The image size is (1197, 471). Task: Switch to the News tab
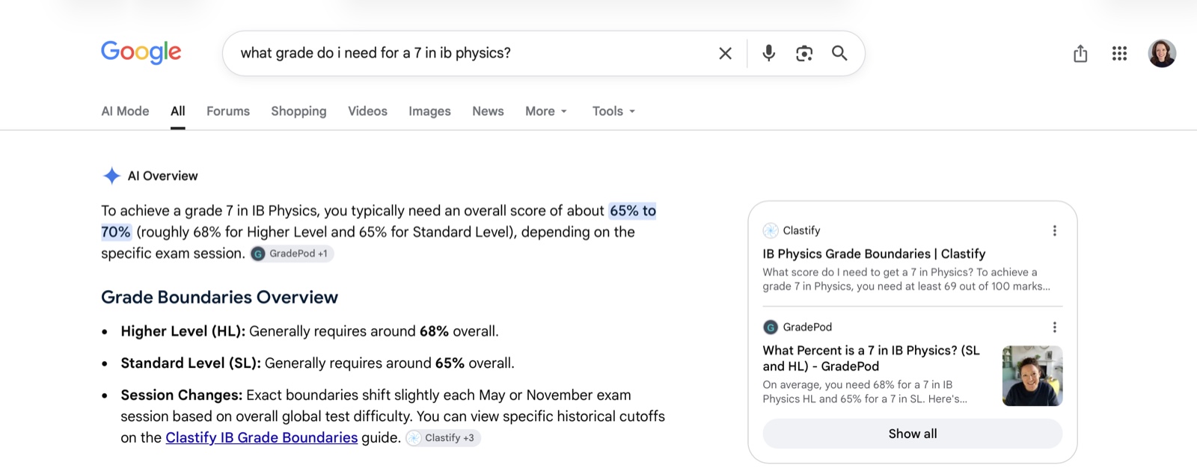point(488,111)
